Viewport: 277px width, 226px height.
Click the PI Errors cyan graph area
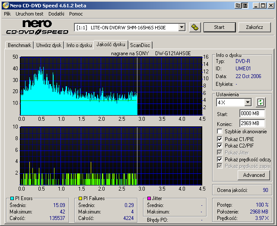click(111, 86)
